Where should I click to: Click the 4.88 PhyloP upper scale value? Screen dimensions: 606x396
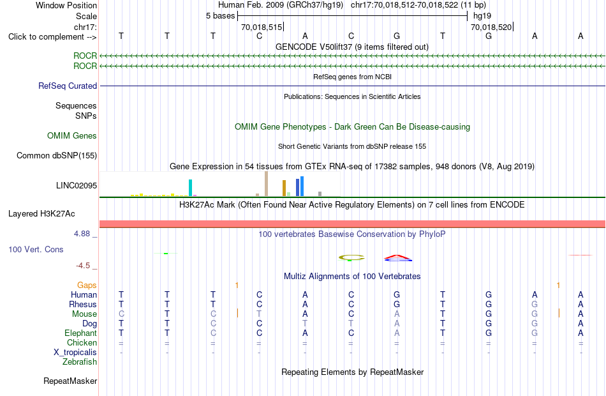coord(82,234)
